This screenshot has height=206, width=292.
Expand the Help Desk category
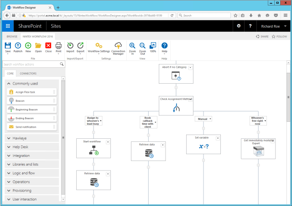click(x=9, y=147)
